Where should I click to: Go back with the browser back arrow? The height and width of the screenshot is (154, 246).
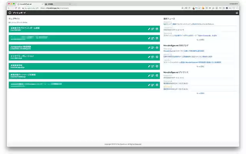coord(9,8)
